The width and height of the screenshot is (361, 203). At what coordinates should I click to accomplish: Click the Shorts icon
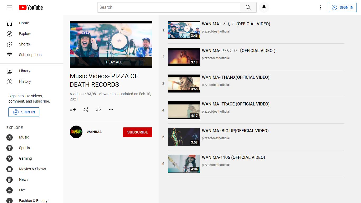coord(10,44)
